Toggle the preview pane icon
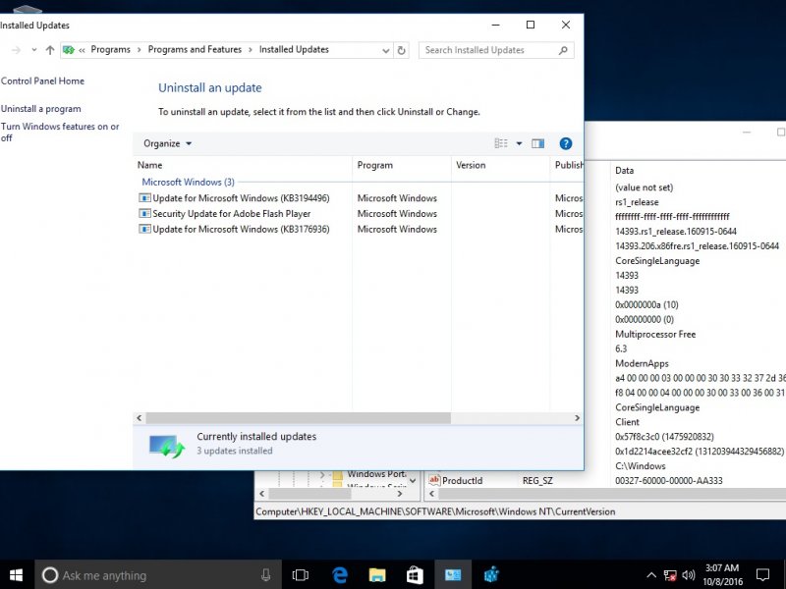786x589 pixels. pyautogui.click(x=537, y=143)
